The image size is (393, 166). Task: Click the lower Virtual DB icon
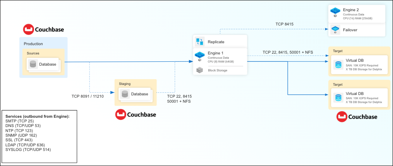pyautogui.click(x=338, y=98)
